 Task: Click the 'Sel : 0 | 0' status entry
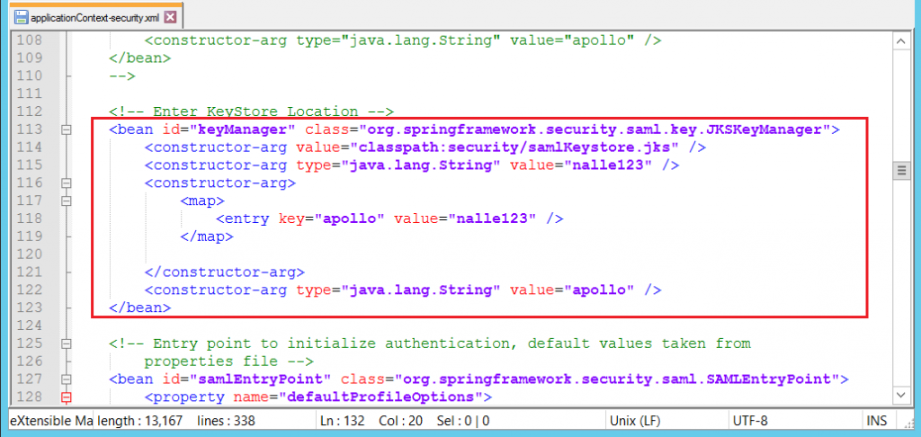click(463, 421)
